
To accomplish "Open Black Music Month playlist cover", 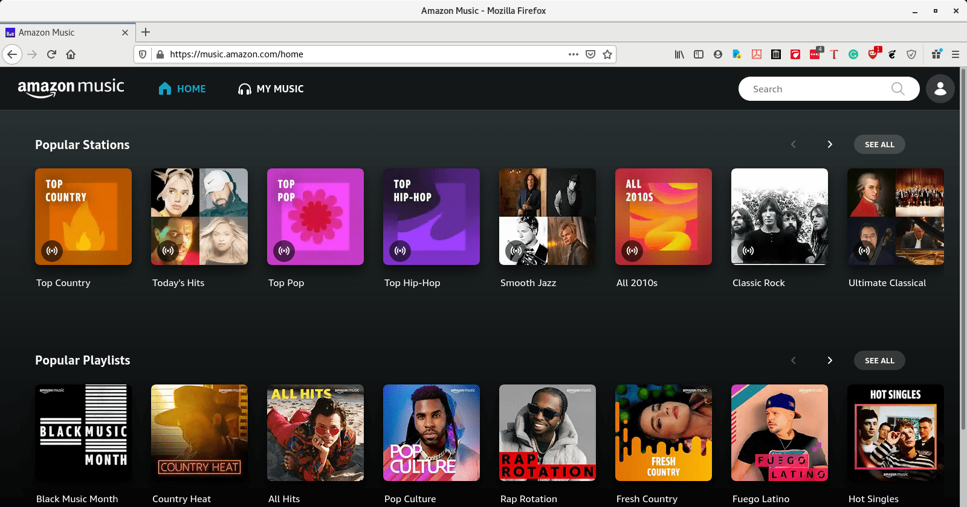I will [x=83, y=433].
